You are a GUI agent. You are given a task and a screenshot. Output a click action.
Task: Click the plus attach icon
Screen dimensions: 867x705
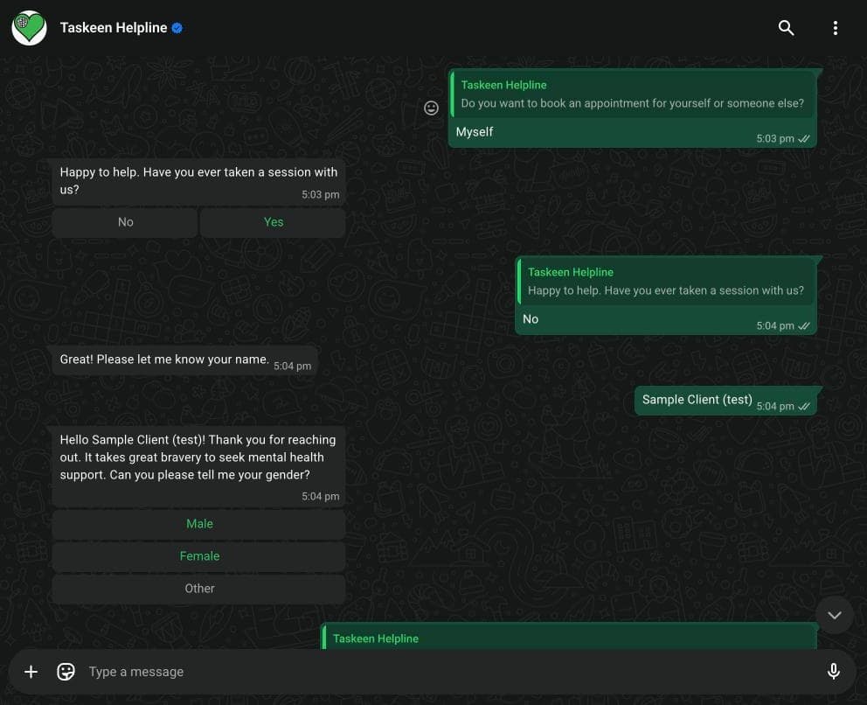[x=31, y=672]
